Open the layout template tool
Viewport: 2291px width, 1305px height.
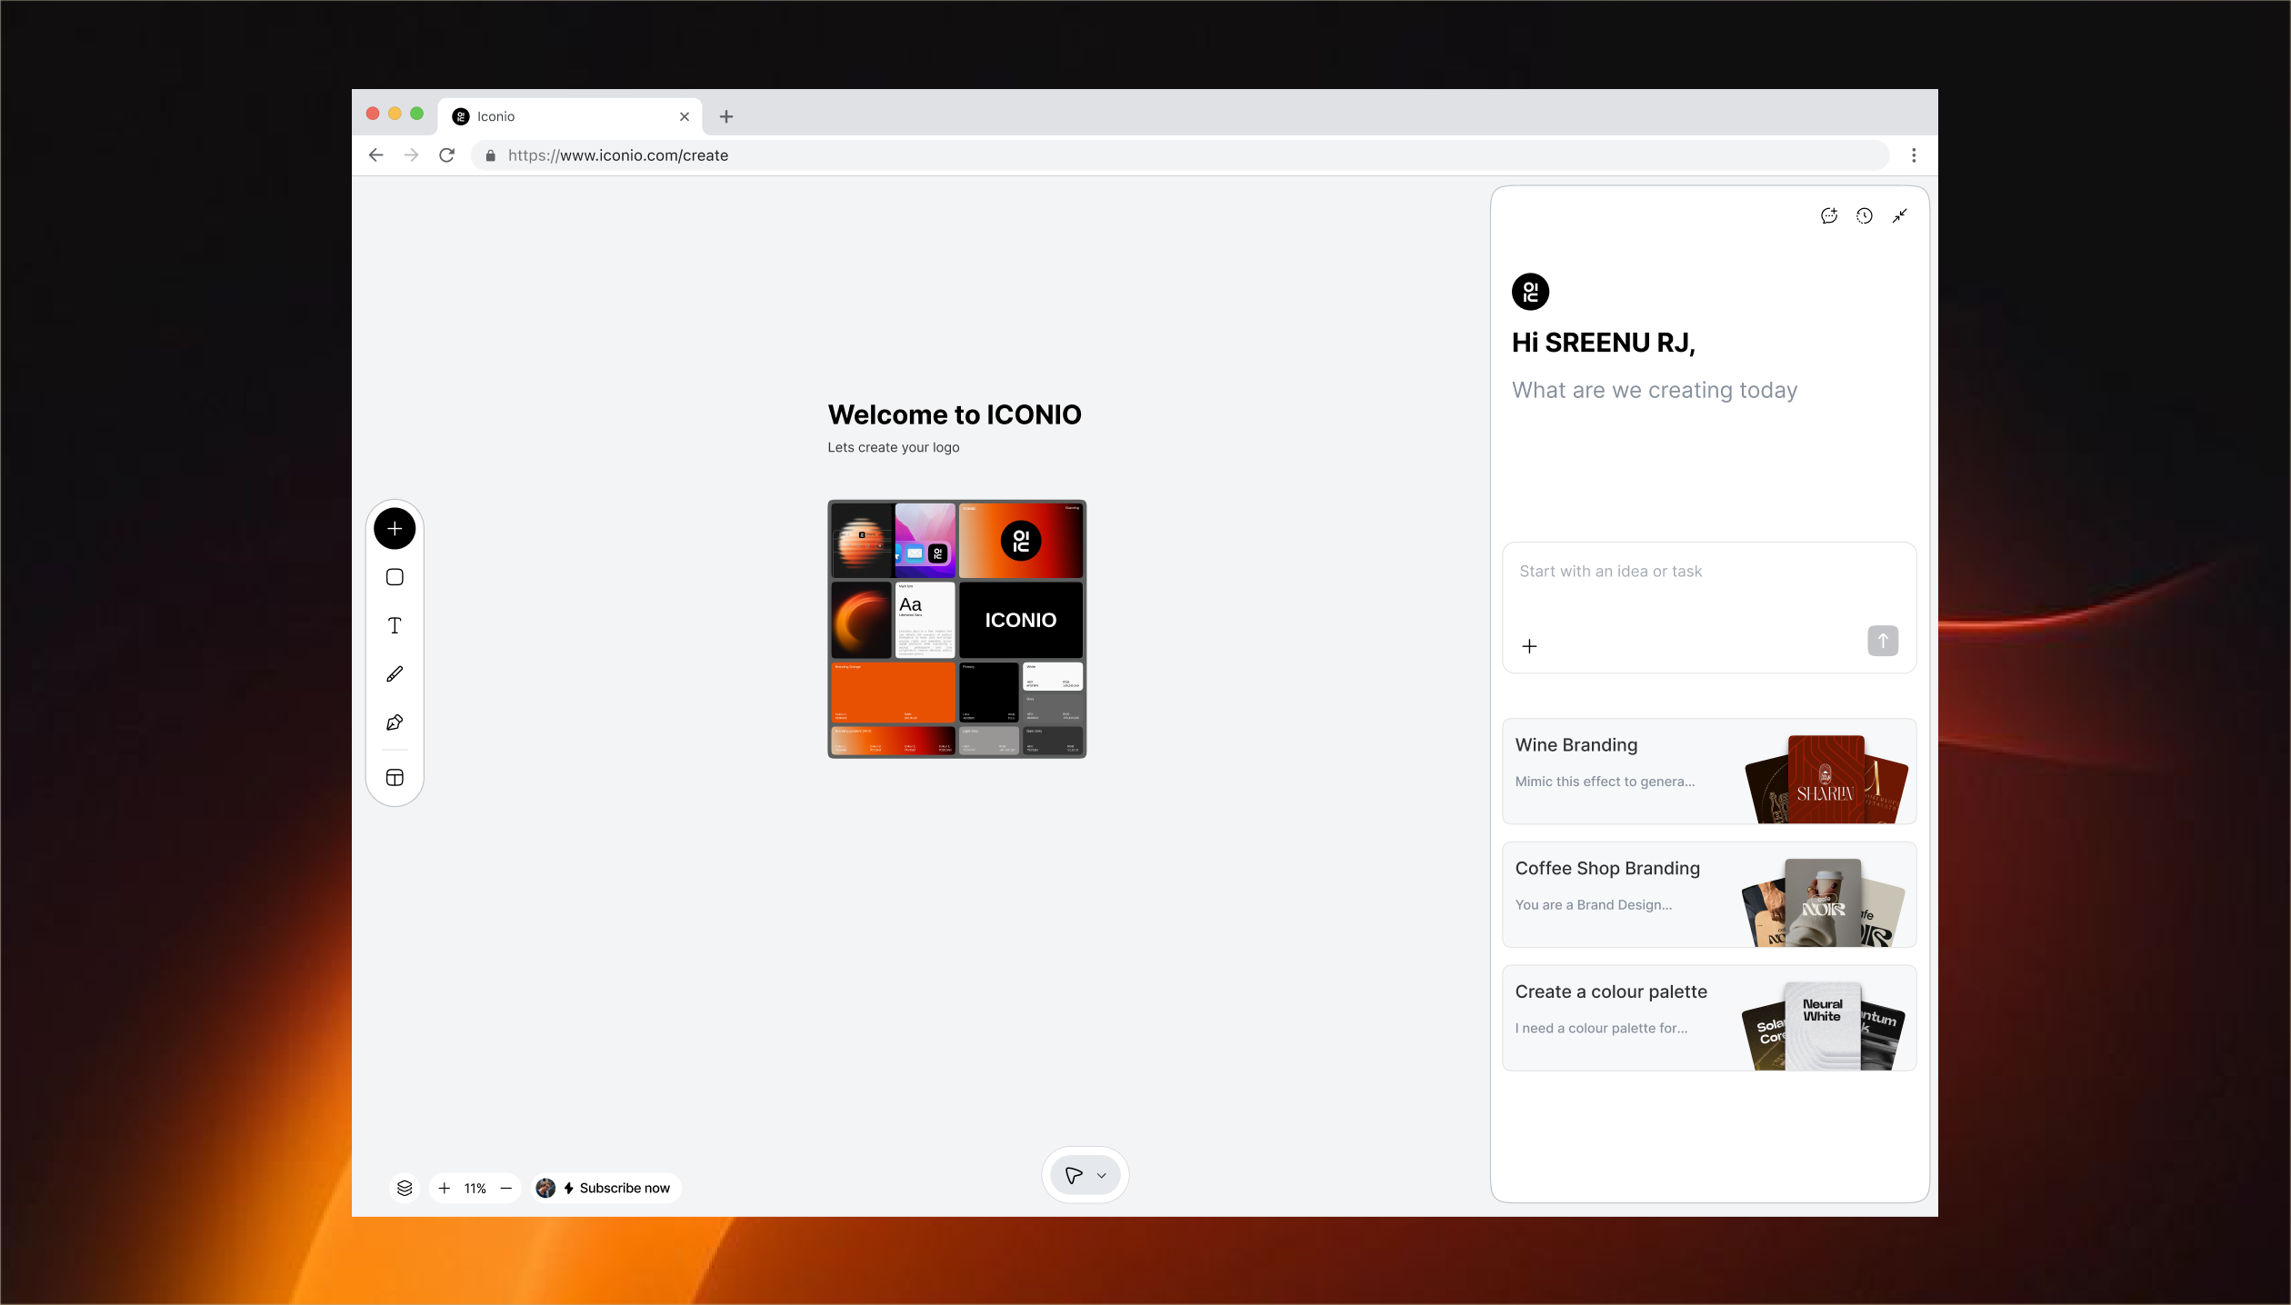point(395,777)
